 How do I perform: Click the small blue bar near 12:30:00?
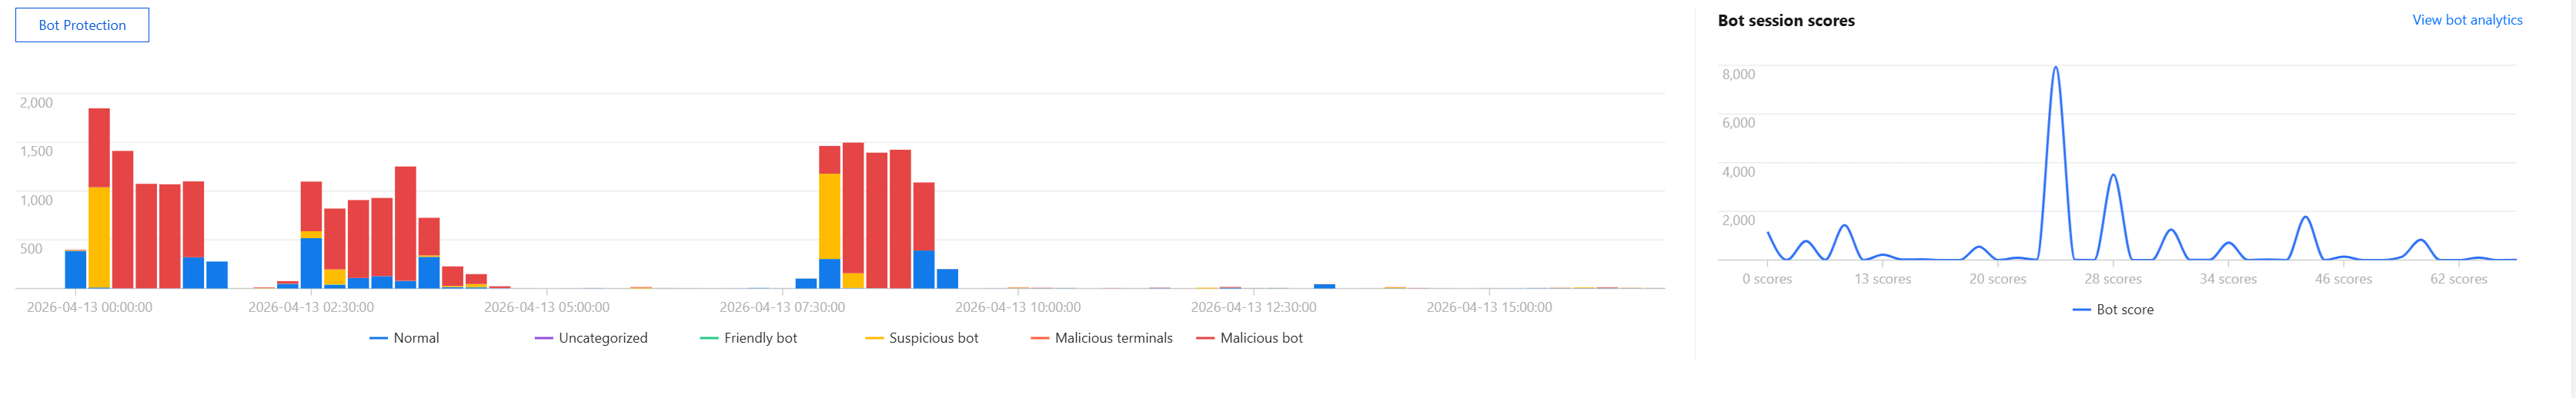[x=1324, y=287]
